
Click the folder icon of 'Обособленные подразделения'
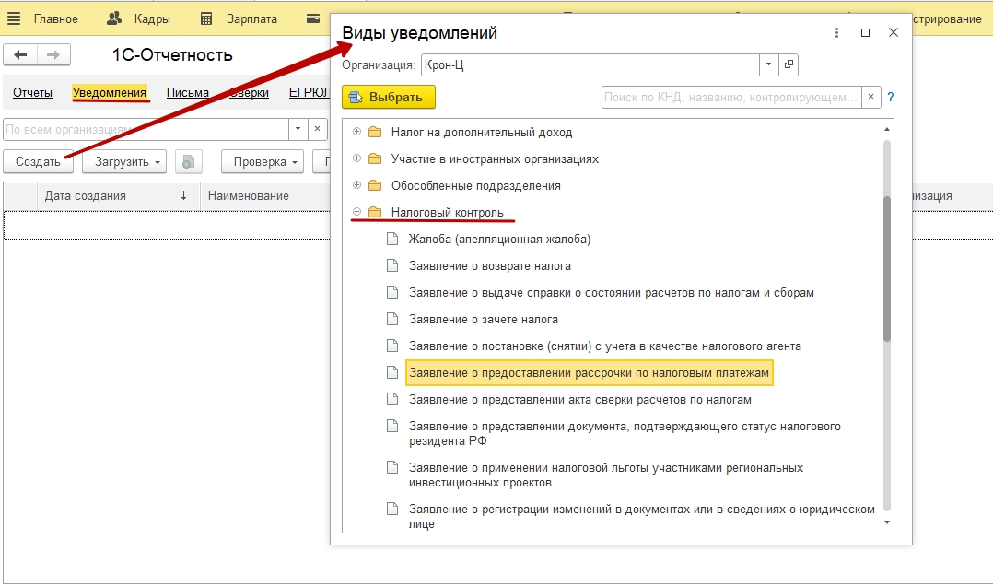(x=375, y=185)
